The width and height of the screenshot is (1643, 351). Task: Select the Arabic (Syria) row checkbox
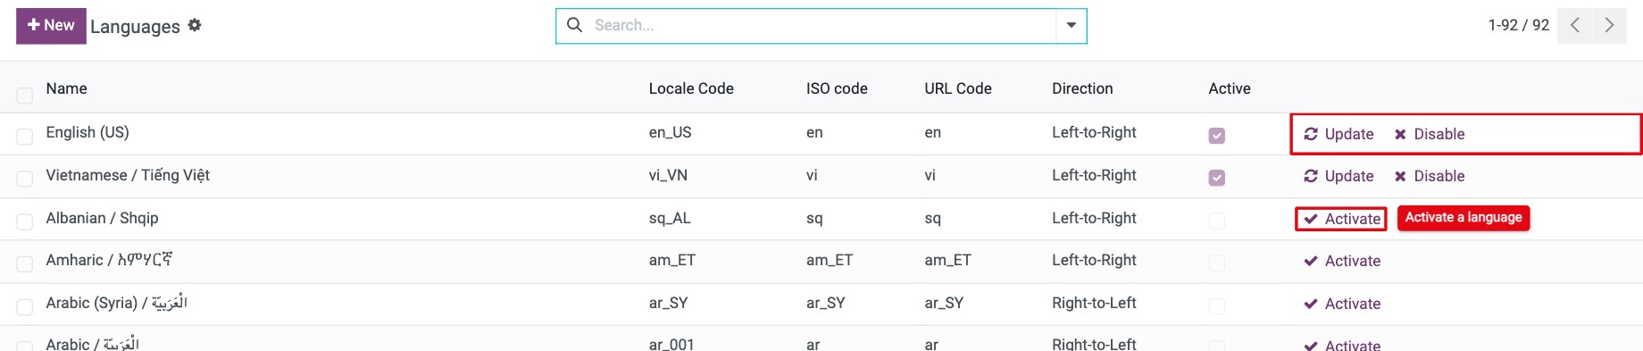[x=25, y=306]
